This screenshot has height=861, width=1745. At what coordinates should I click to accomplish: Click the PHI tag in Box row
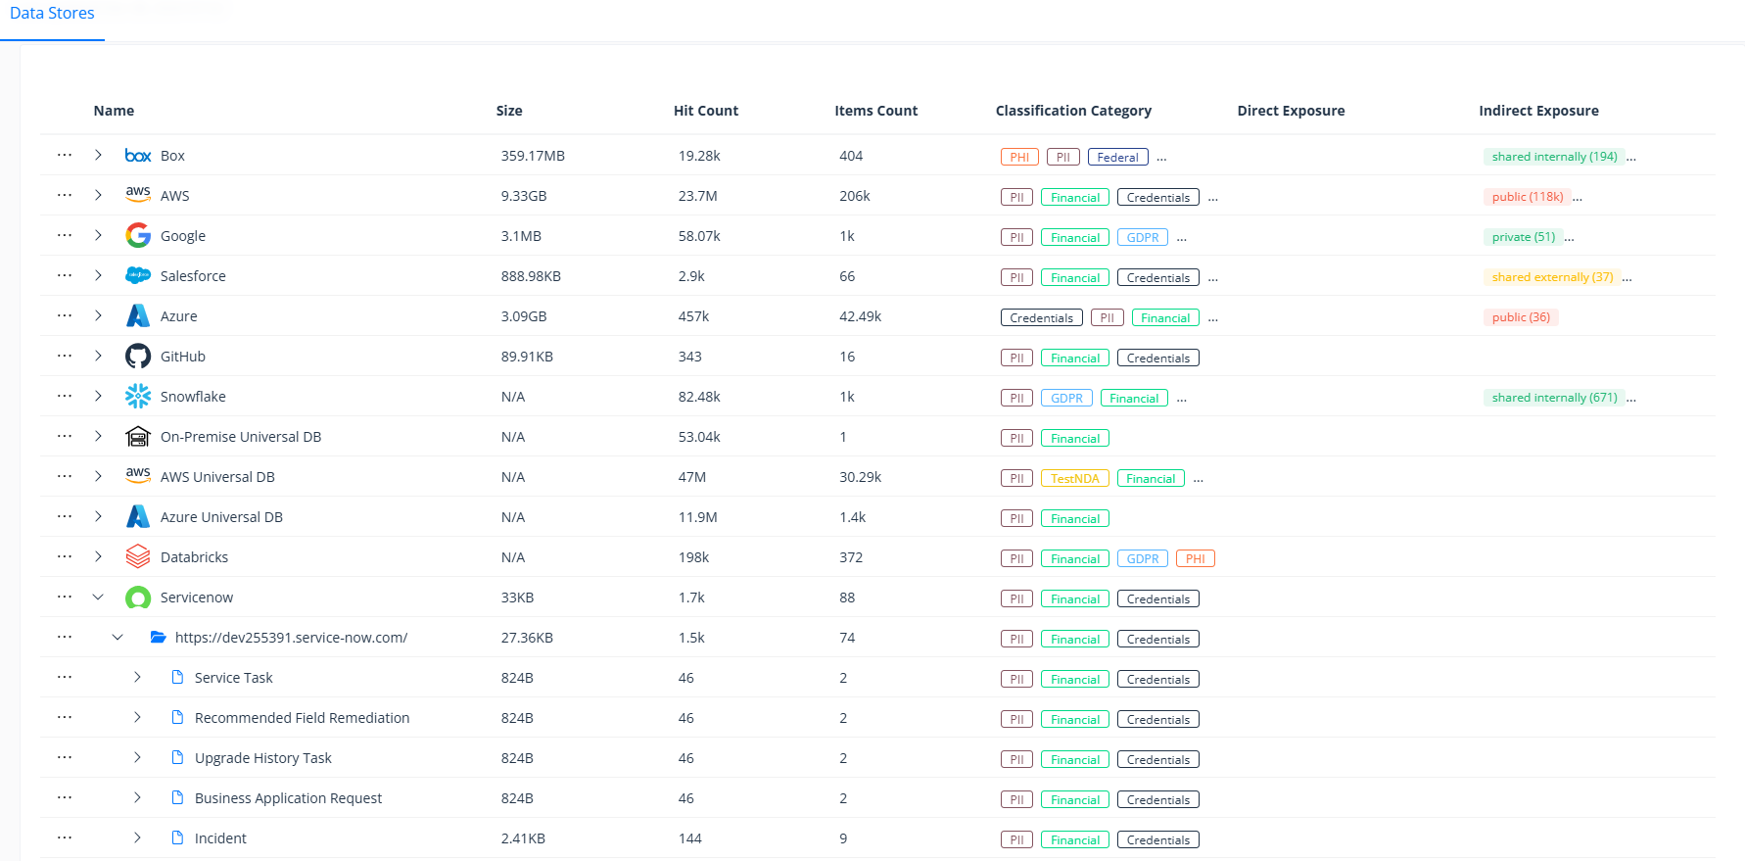tap(1019, 157)
